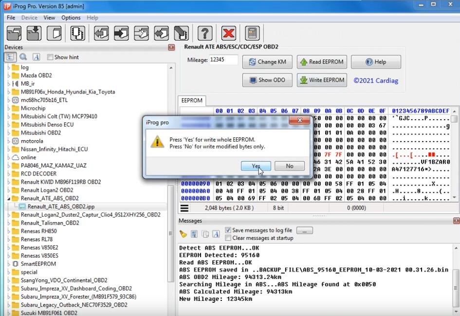Toggle the Show hint checkbox
Screen dimensions: 460x316
(50, 57)
